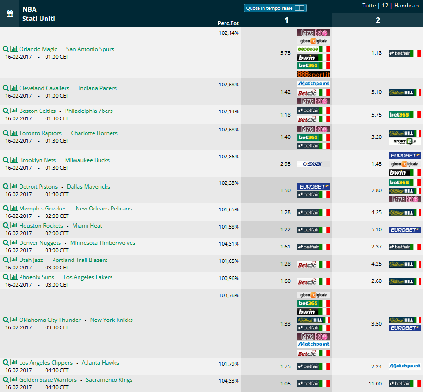The width and height of the screenshot is (423, 392).
Task: Open the Orlando Magic team link
Action: tap(38, 49)
